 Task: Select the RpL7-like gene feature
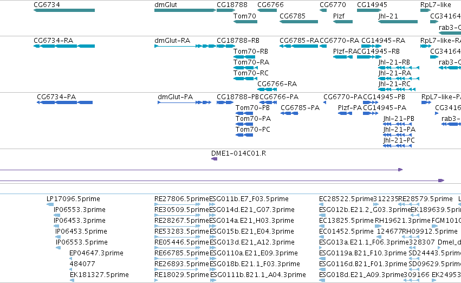[x=425, y=10]
